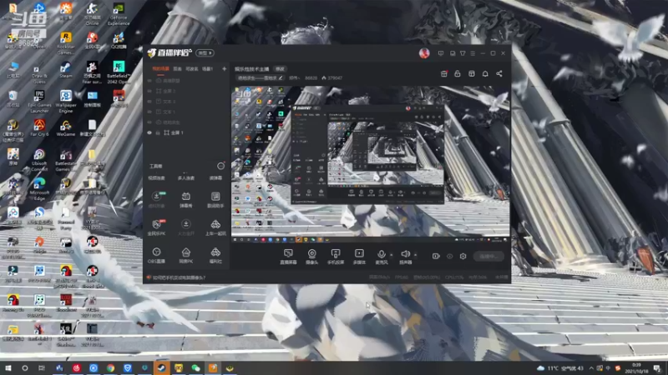The width and height of the screenshot is (668, 375).
Task: Click the stream status button at bottom right
Action: (x=488, y=257)
